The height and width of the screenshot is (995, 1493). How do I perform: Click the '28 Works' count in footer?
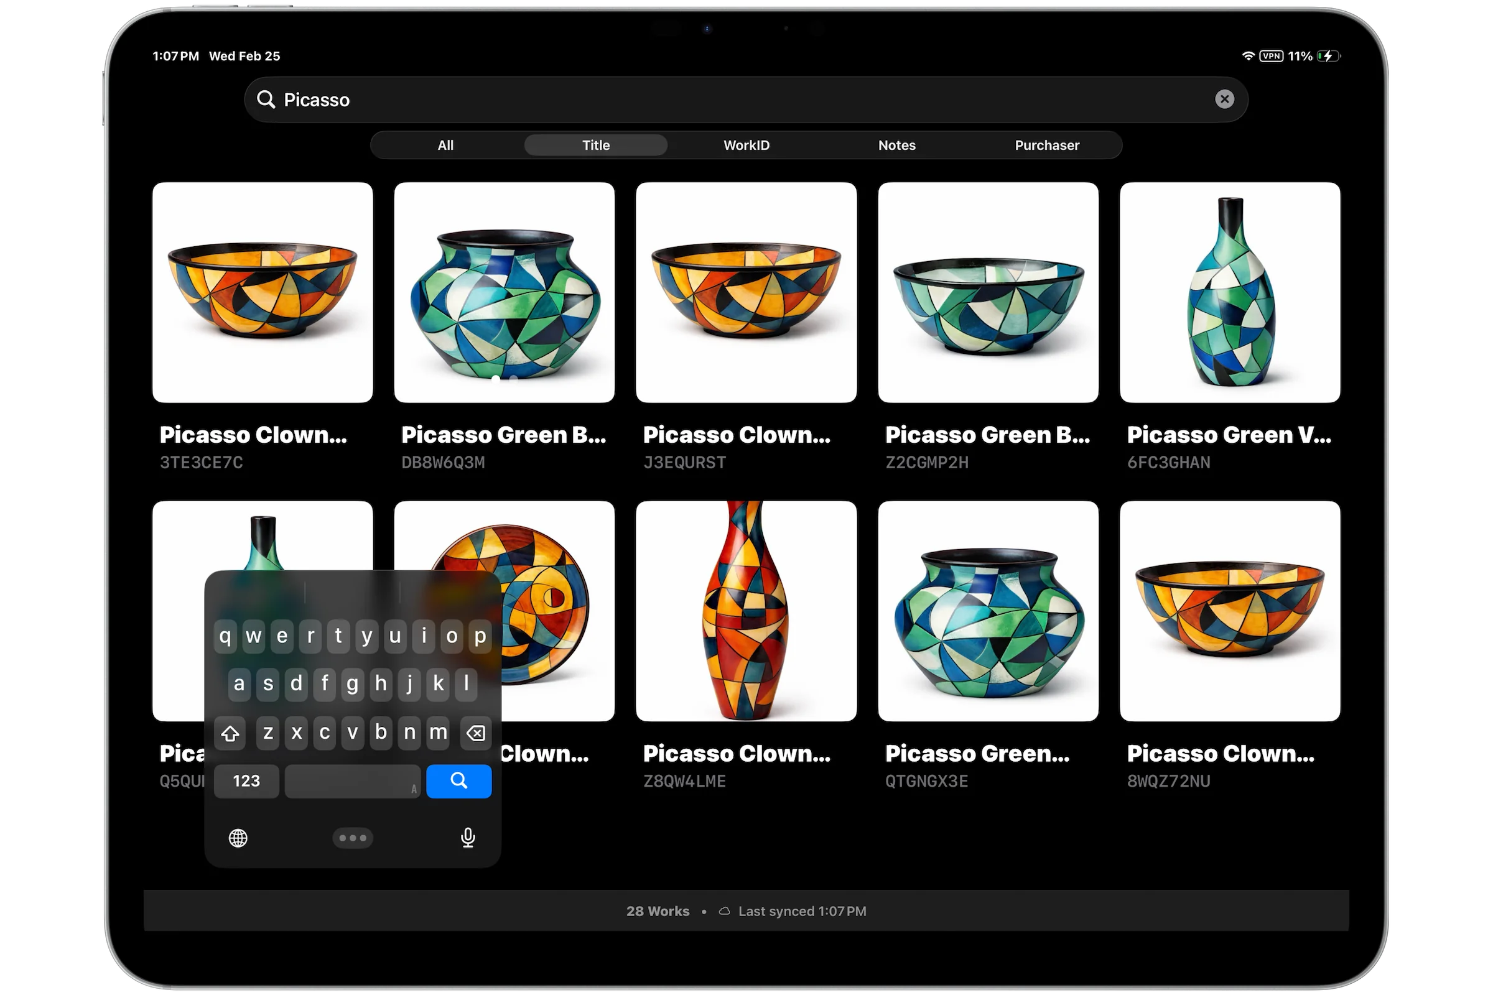[x=658, y=911]
